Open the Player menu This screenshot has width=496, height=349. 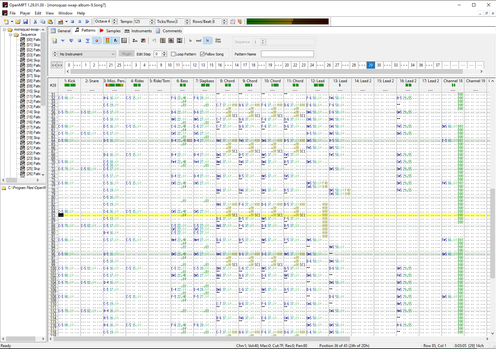25,13
